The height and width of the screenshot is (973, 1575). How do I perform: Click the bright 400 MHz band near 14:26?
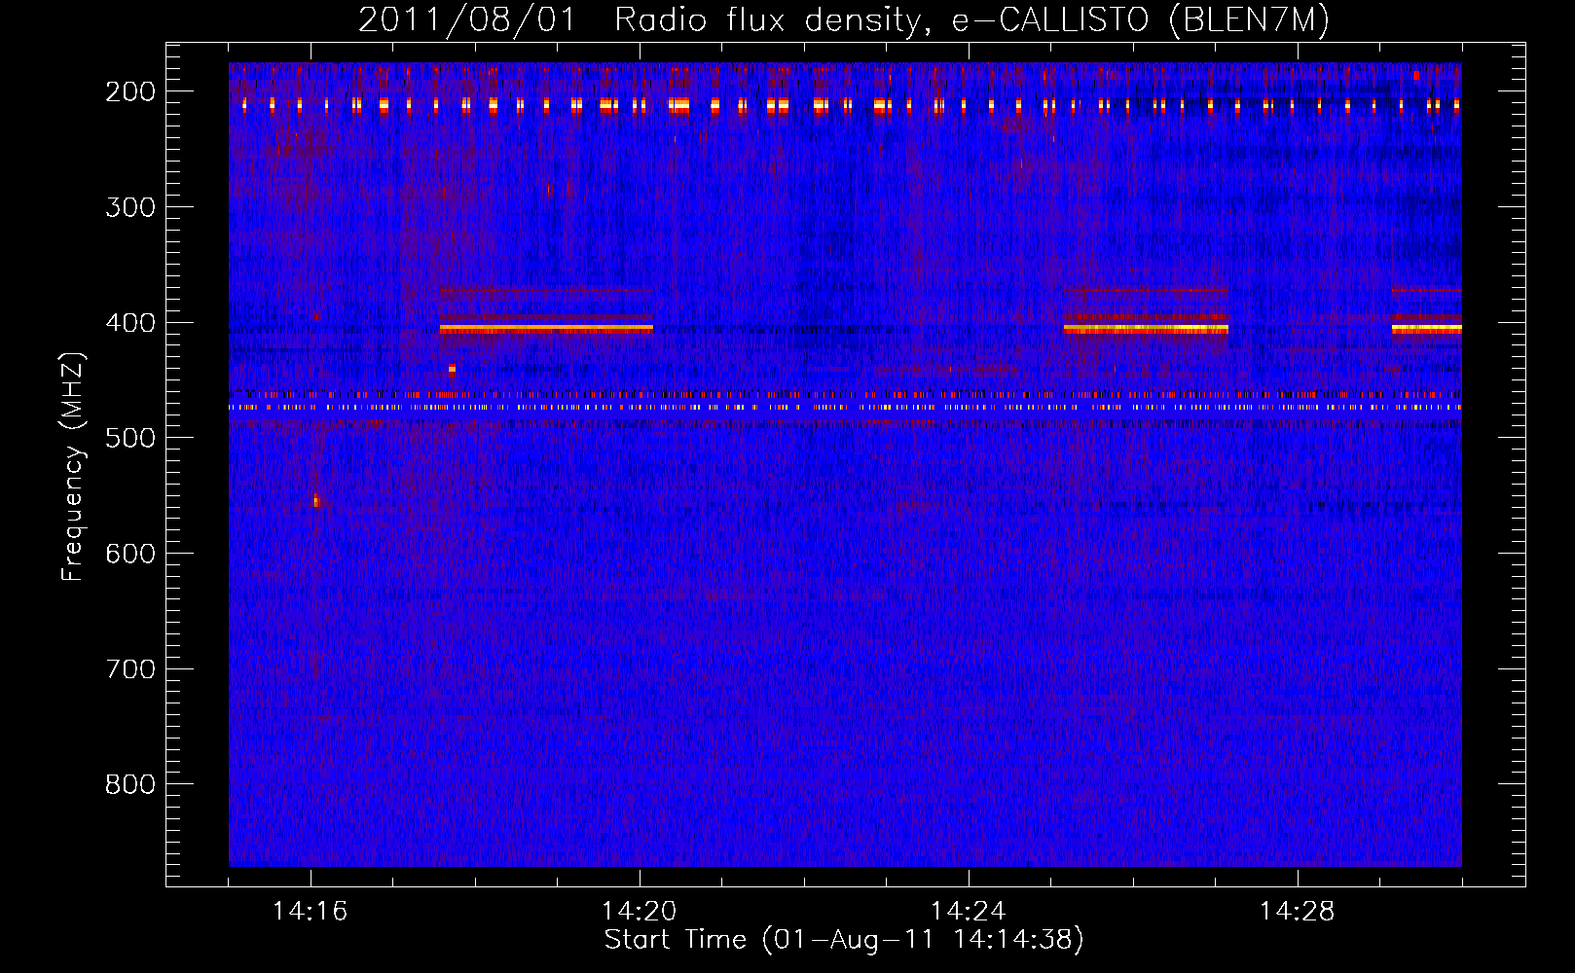[x=1147, y=330]
